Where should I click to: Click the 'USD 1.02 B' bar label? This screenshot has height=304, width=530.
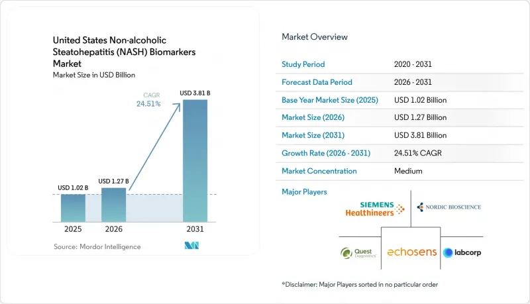(x=73, y=187)
